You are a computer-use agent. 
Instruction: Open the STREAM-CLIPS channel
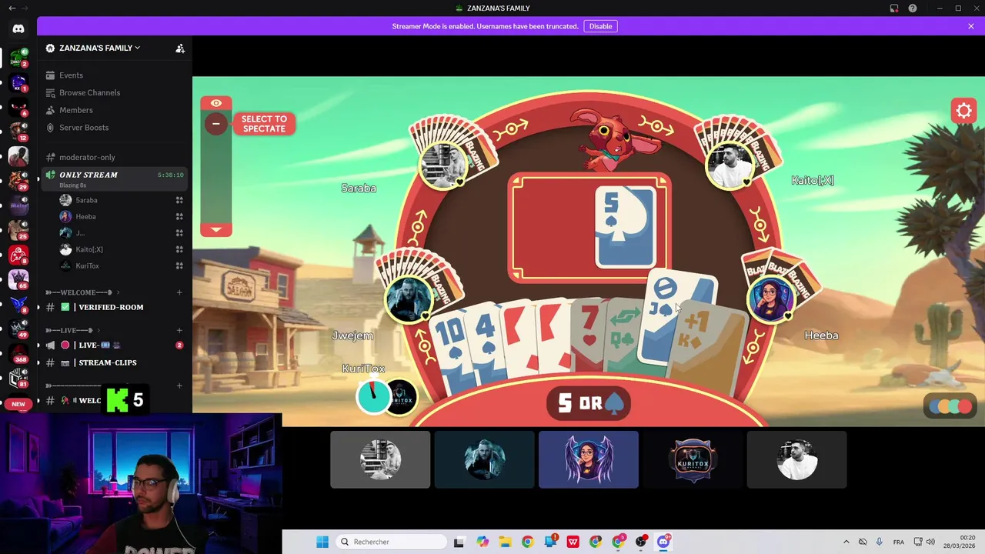pyautogui.click(x=107, y=362)
